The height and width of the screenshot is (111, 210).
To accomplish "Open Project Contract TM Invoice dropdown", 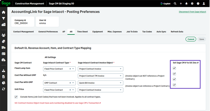I will point(101,76).
